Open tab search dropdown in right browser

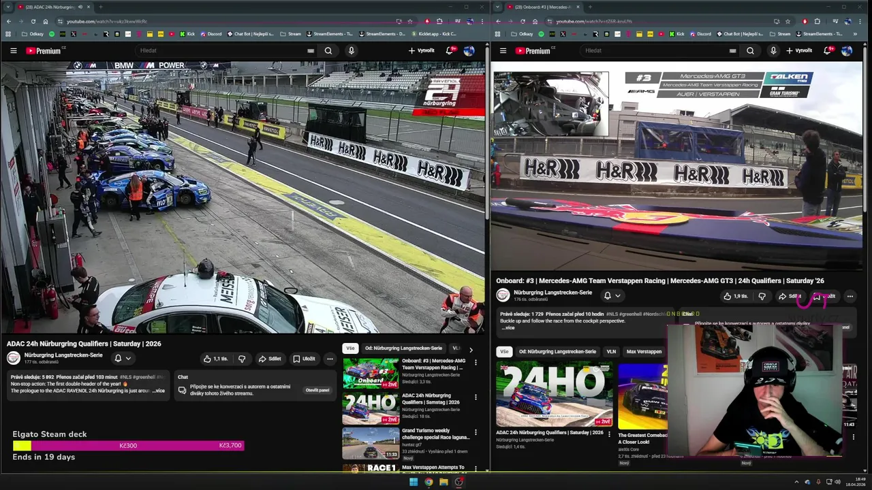point(497,7)
